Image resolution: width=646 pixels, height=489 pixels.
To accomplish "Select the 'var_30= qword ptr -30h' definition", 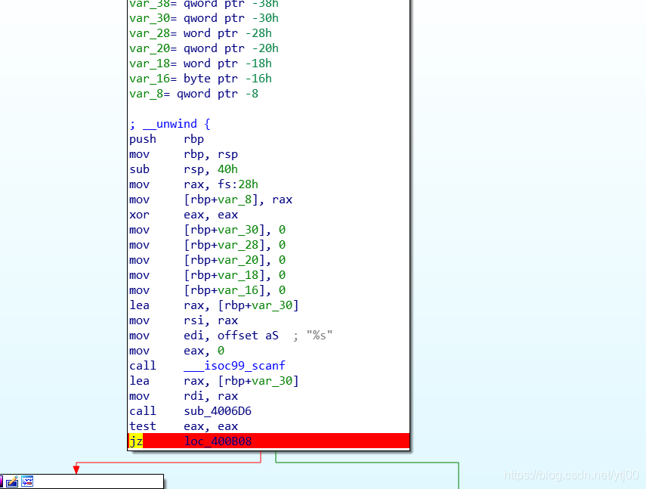I will pos(204,18).
